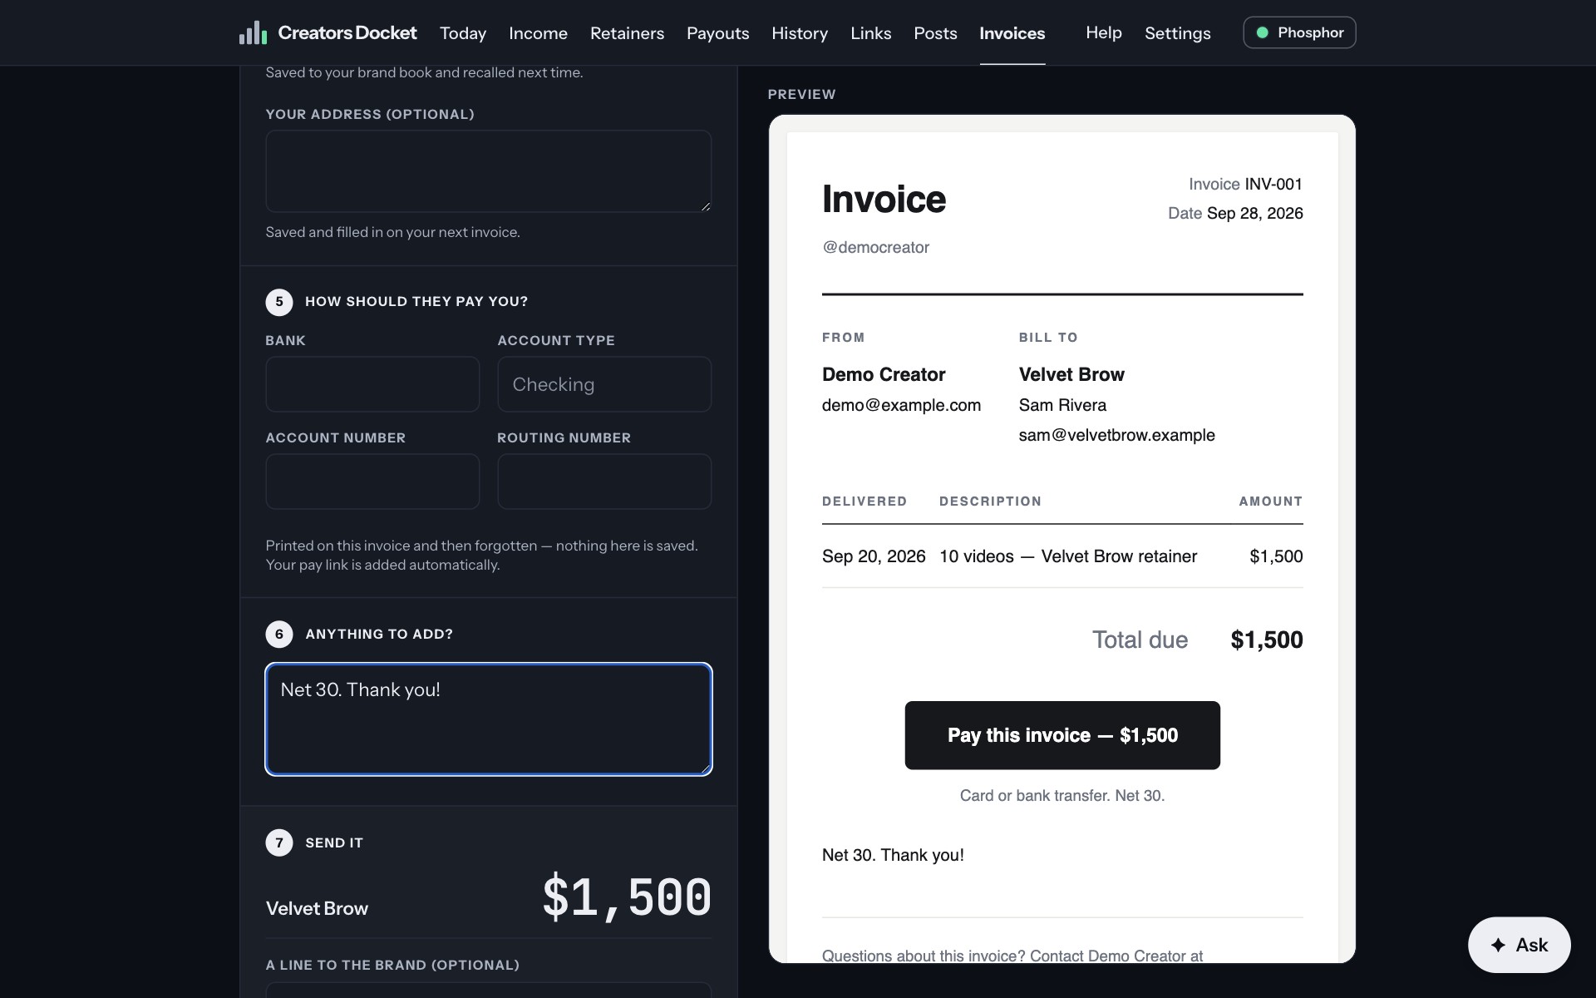Screen dimensions: 1596x998
Task: Open the Today page
Action: pos(463,32)
